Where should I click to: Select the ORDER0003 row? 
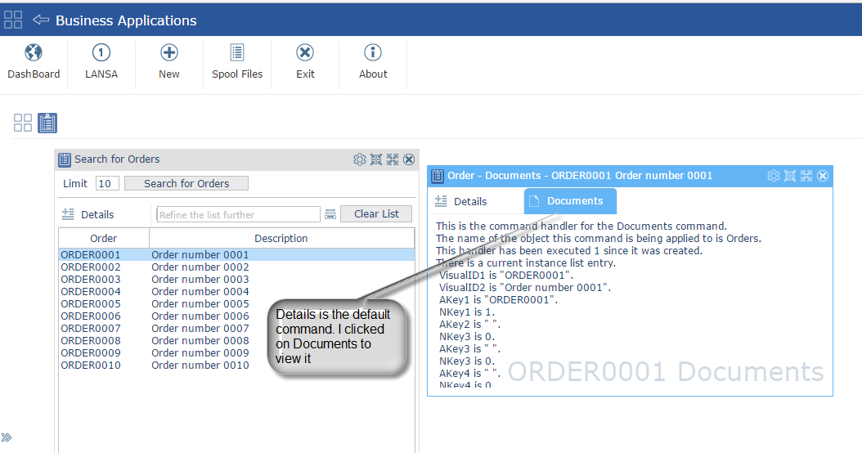click(x=236, y=280)
